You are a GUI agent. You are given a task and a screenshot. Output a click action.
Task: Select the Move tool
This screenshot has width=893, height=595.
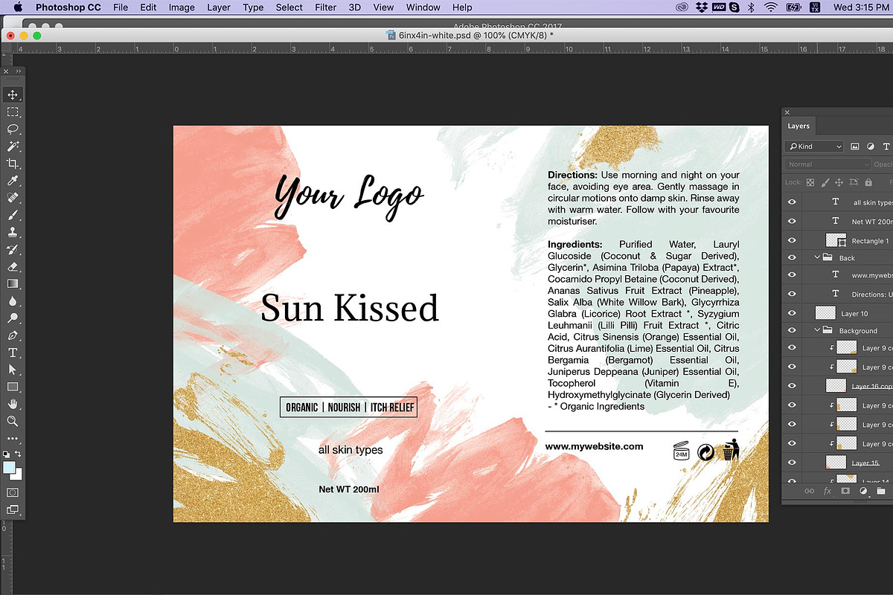coord(13,95)
